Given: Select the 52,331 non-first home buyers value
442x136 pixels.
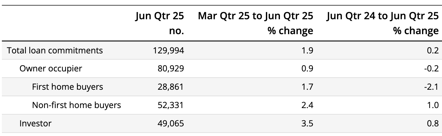Looking at the screenshot, I should [171, 105].
